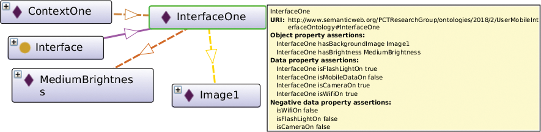Expand the Image1 node plus icon

pyautogui.click(x=178, y=90)
